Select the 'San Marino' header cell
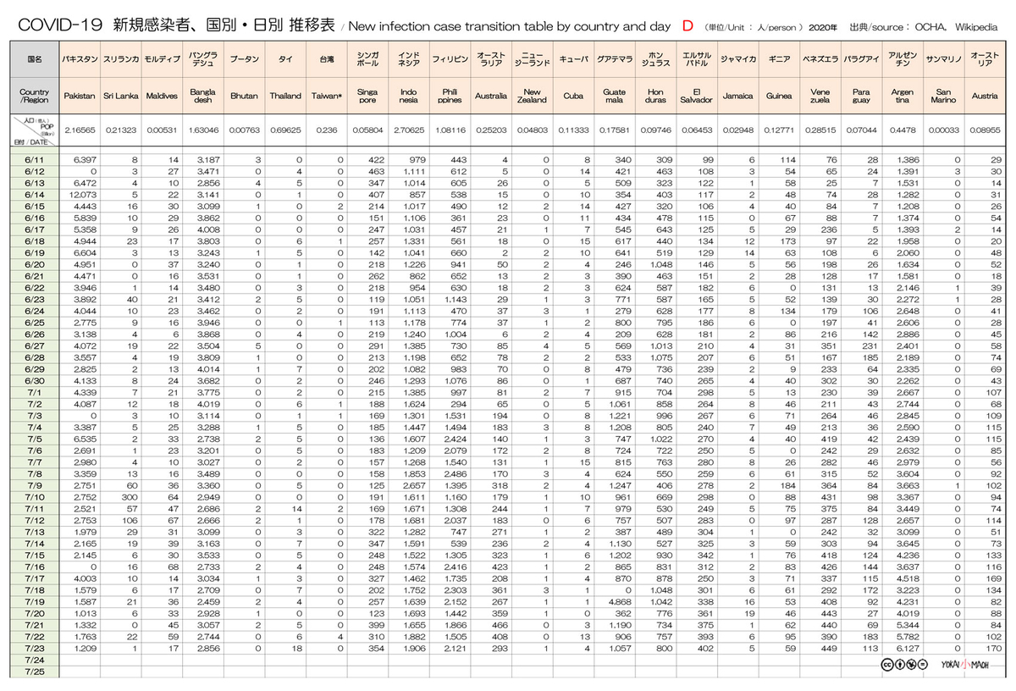This screenshot has width=1016, height=691. pos(943,97)
